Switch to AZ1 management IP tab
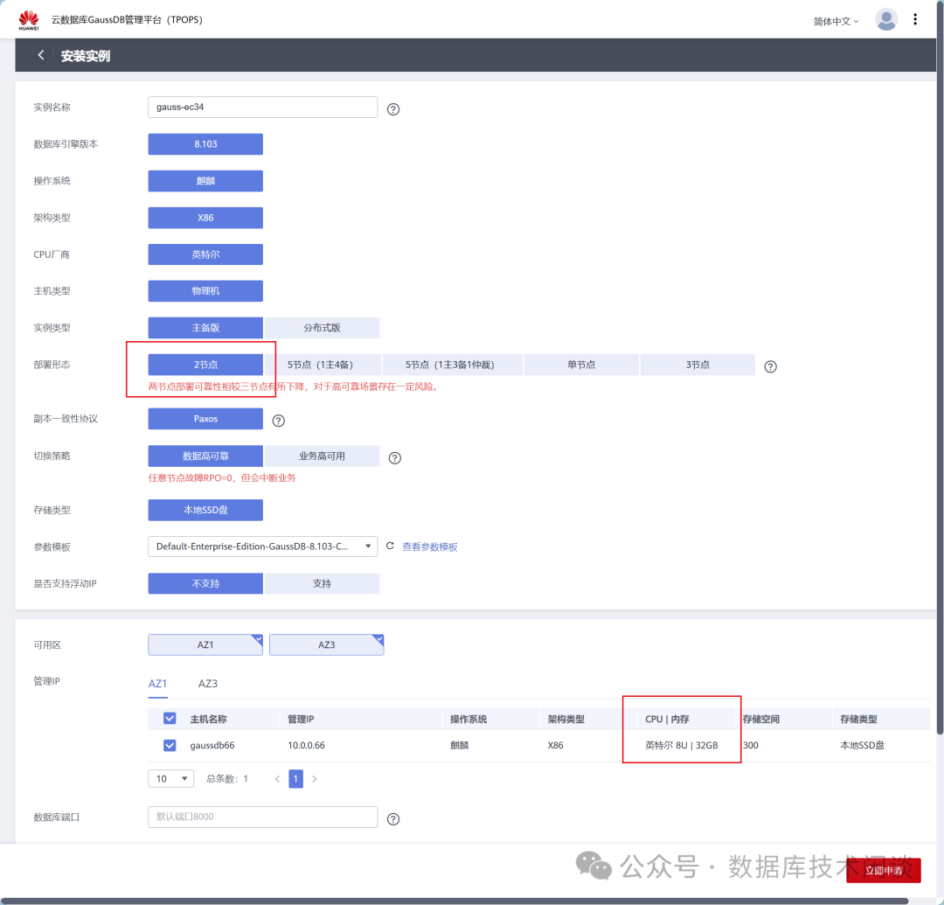The width and height of the screenshot is (944, 905). [157, 684]
